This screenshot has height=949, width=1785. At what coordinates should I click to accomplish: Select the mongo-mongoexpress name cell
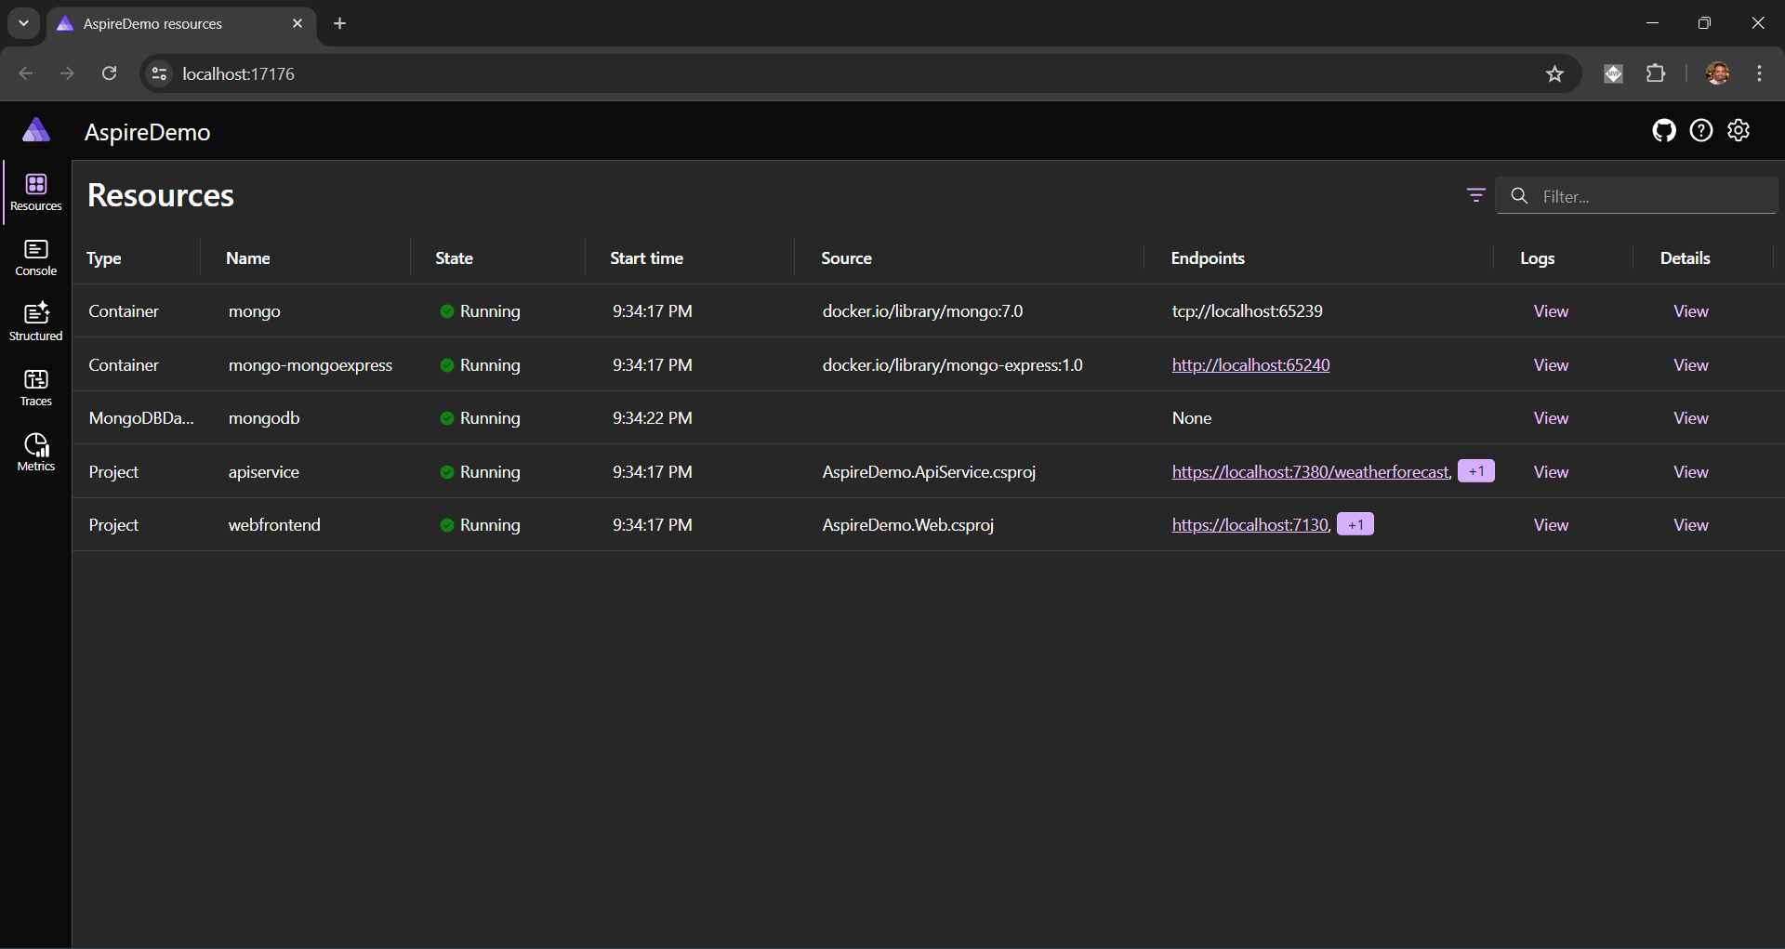[x=311, y=365]
